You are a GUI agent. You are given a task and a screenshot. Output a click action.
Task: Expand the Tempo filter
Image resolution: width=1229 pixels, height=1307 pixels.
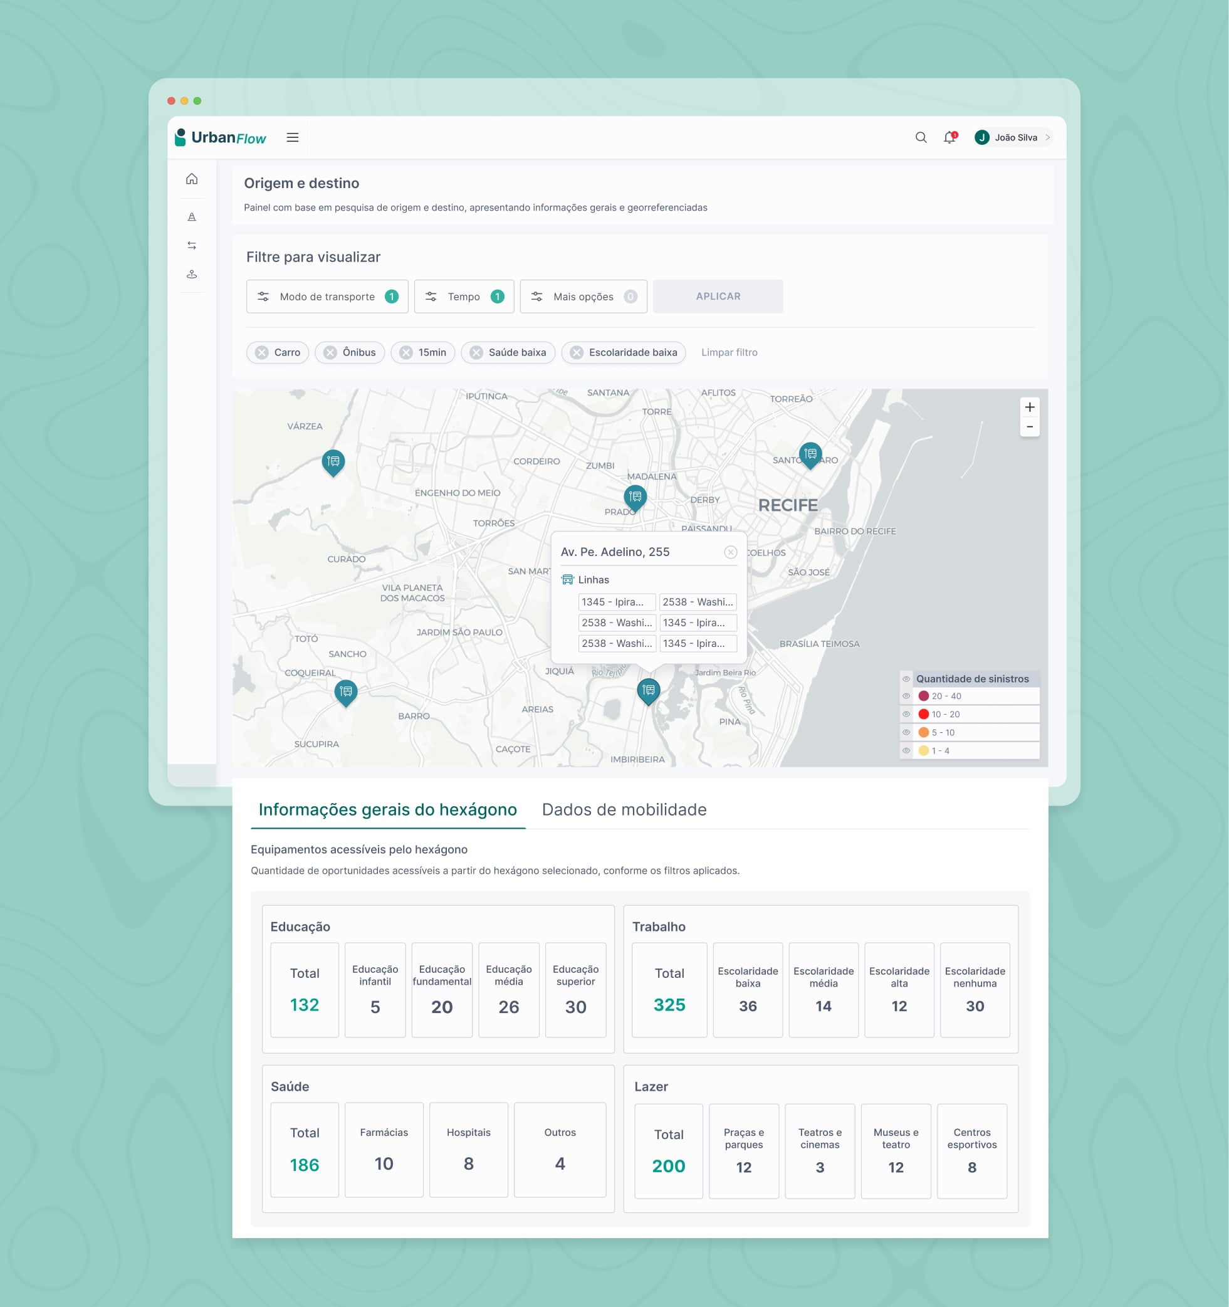pos(463,297)
